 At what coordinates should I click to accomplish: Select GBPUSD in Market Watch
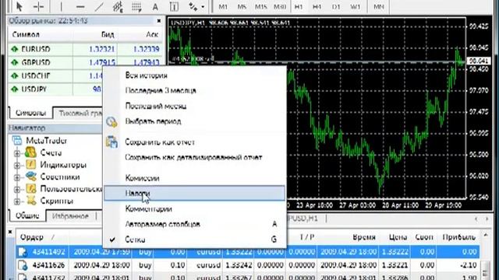85,62
